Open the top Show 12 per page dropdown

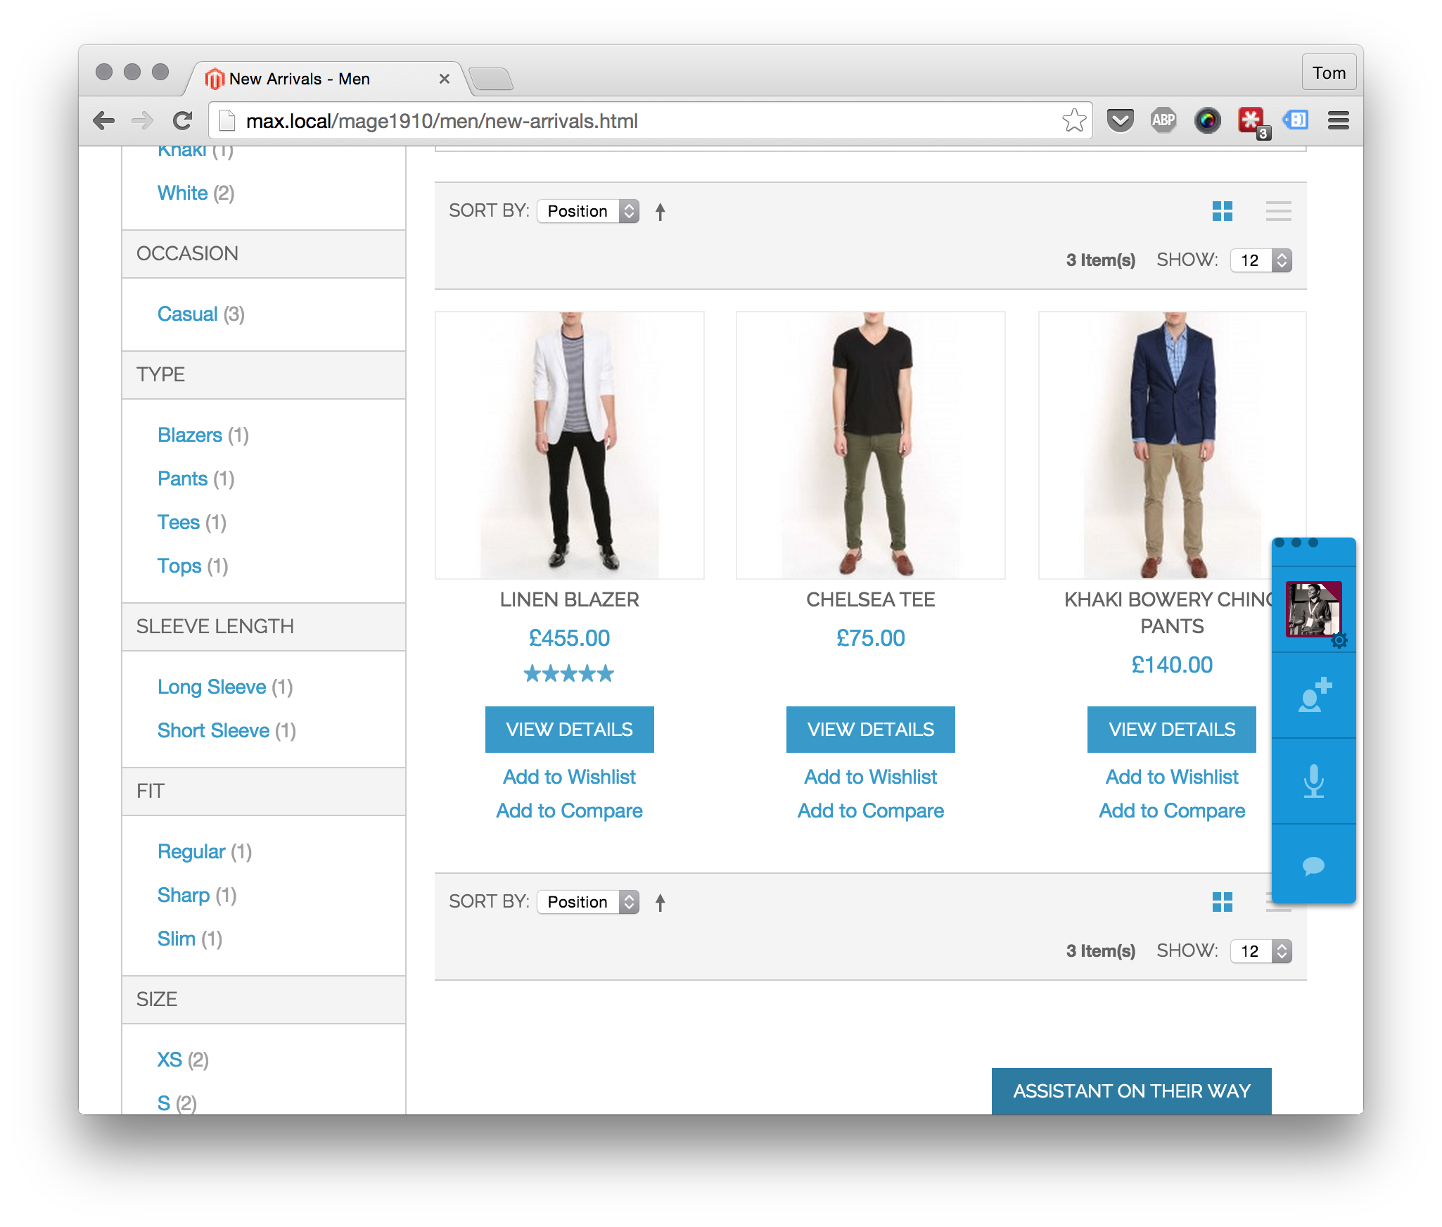pyautogui.click(x=1261, y=260)
